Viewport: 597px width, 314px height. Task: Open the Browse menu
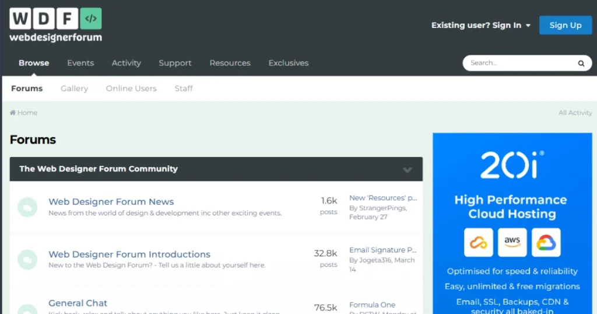tap(34, 63)
